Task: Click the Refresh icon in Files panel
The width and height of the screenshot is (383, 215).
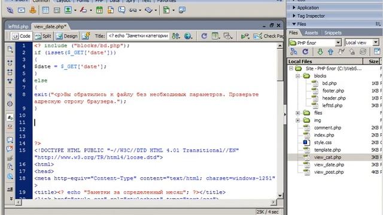Action: point(305,52)
